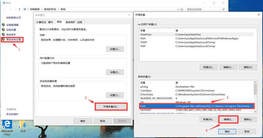The height and width of the screenshot is (138, 263).
Task: Go to 控制面板主页
Action: [x=14, y=17]
